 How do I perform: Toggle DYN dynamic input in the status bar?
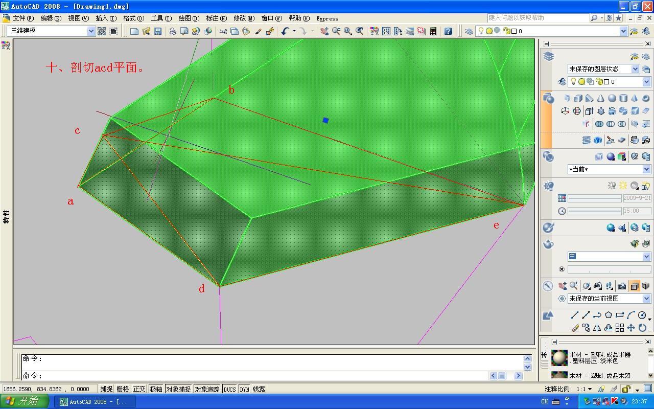245,389
